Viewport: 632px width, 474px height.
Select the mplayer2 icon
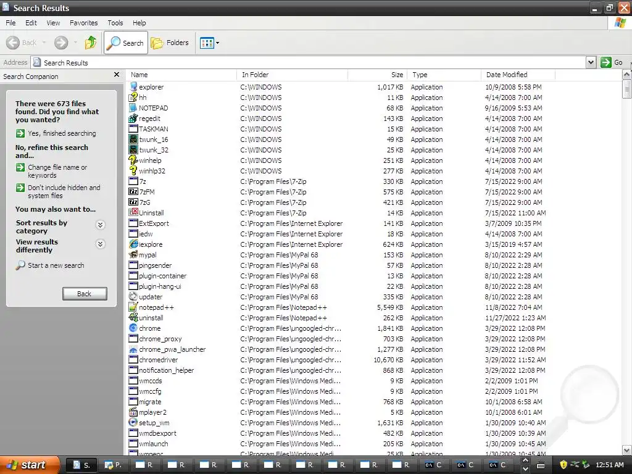(133, 412)
